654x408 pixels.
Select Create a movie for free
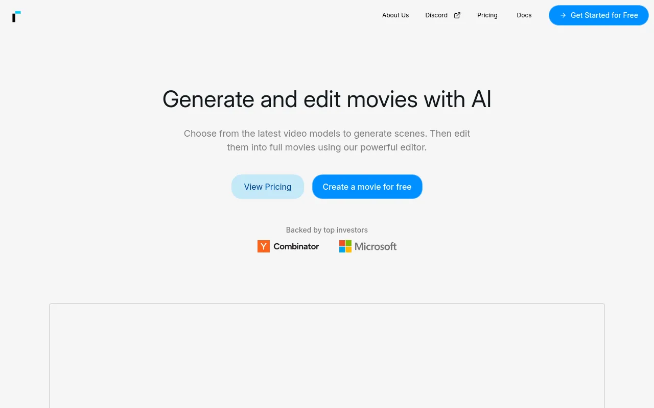coord(367,187)
